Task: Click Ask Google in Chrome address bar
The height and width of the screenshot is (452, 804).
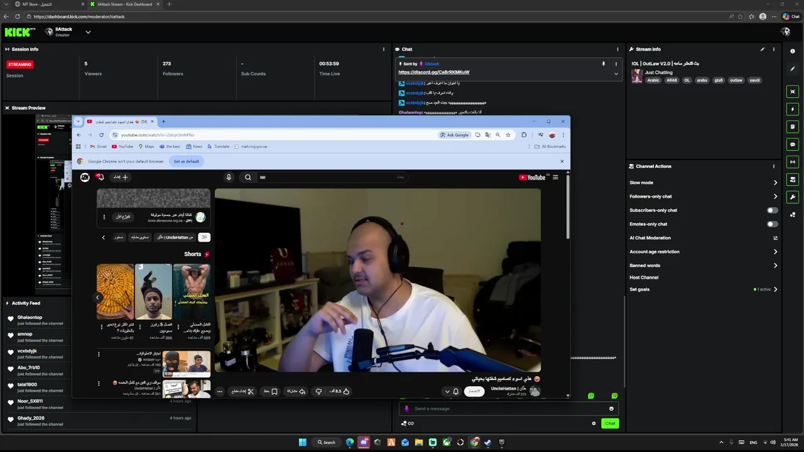Action: click(x=454, y=135)
